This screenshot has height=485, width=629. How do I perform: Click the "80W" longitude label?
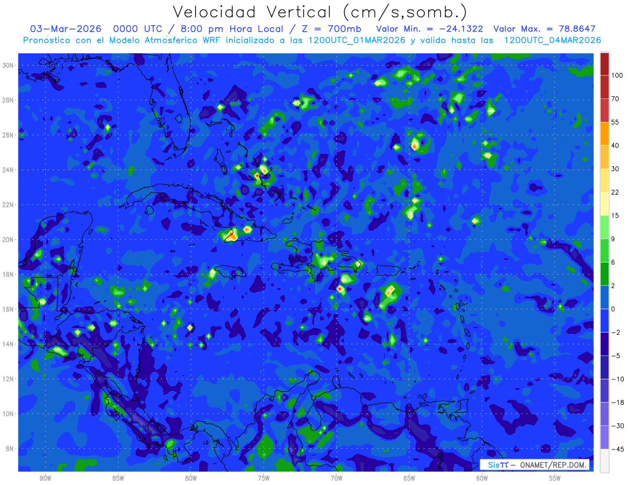click(x=191, y=479)
